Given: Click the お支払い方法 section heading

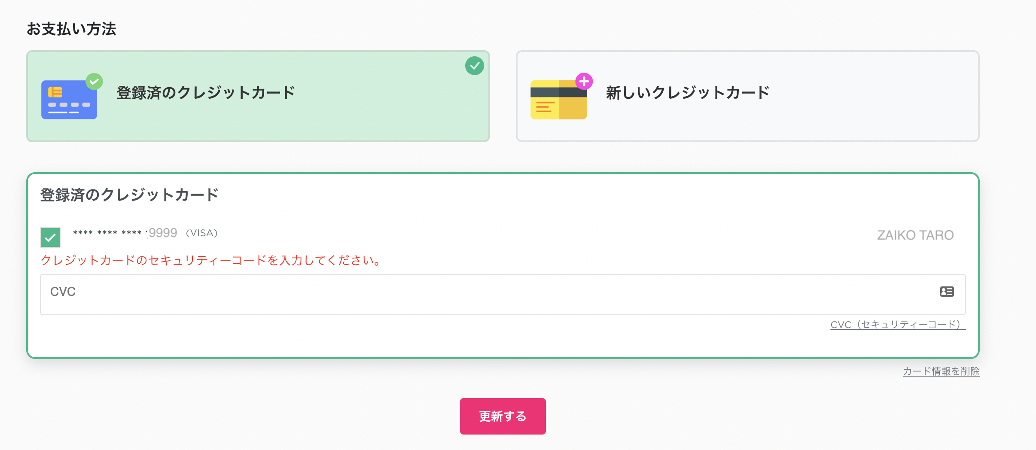Looking at the screenshot, I should pyautogui.click(x=71, y=29).
